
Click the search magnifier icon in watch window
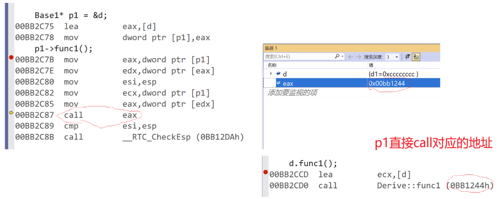(337, 57)
